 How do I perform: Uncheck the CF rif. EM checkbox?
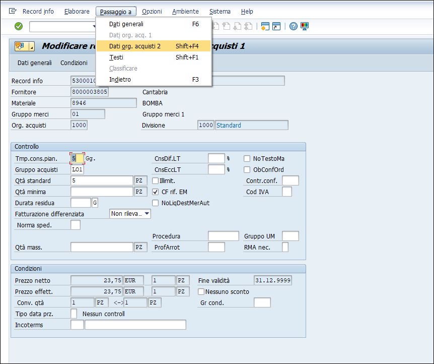click(155, 192)
